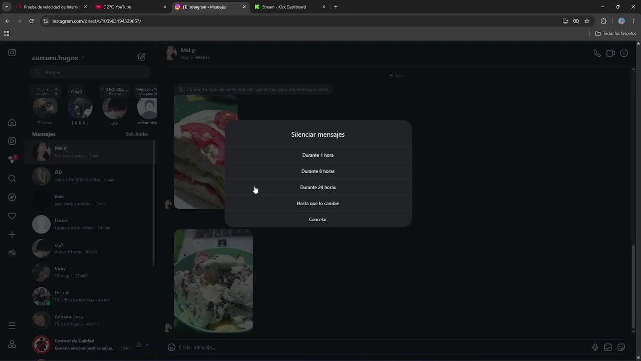
Task: Click emoji icon in message box
Action: (171, 347)
